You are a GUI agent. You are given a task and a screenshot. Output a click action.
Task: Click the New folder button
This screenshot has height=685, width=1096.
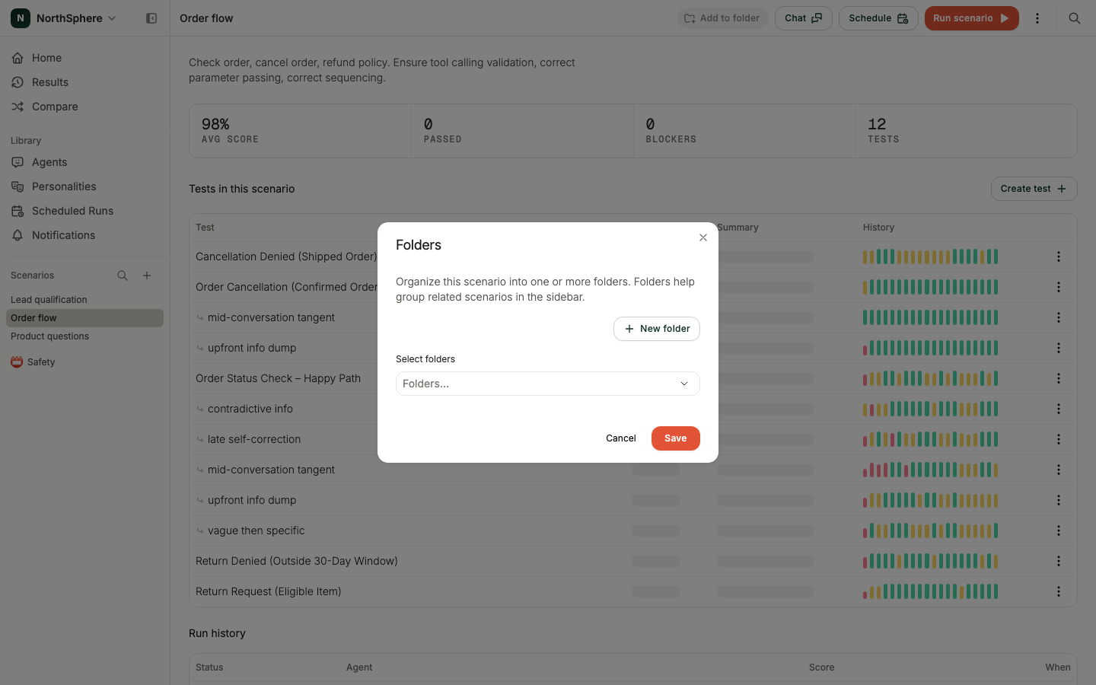[x=657, y=329]
